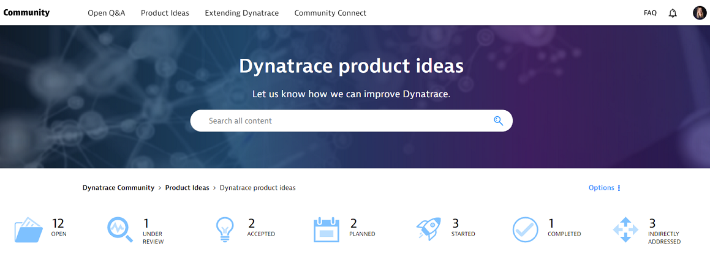Select the Planned calendar icon

(x=326, y=230)
